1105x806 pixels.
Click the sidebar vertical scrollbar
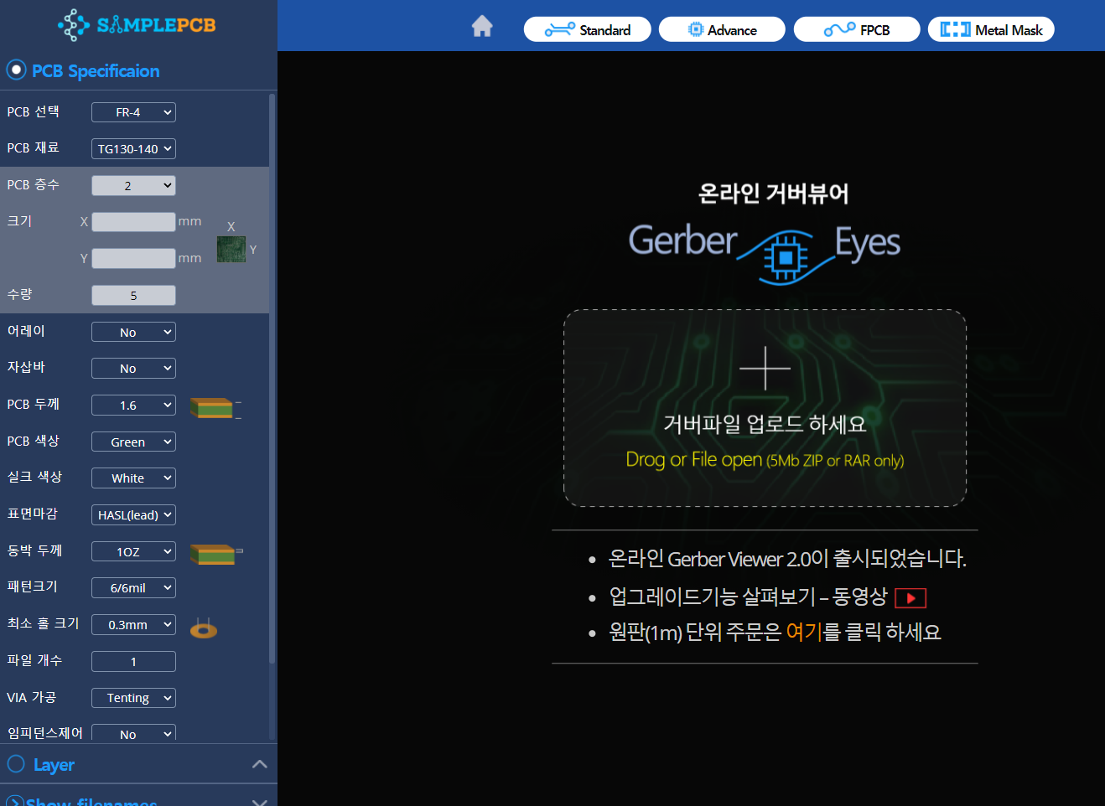[x=272, y=379]
